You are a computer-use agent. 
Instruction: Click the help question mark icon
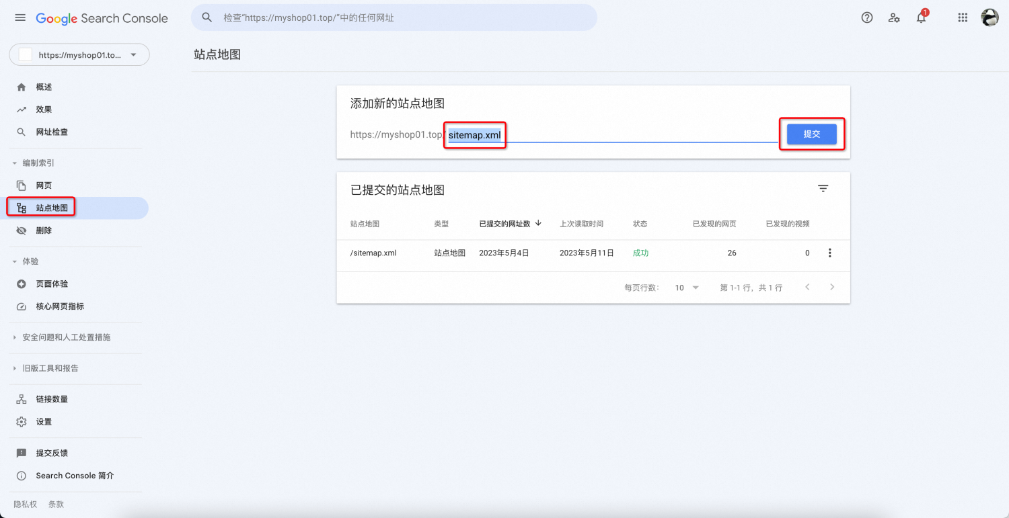[867, 18]
